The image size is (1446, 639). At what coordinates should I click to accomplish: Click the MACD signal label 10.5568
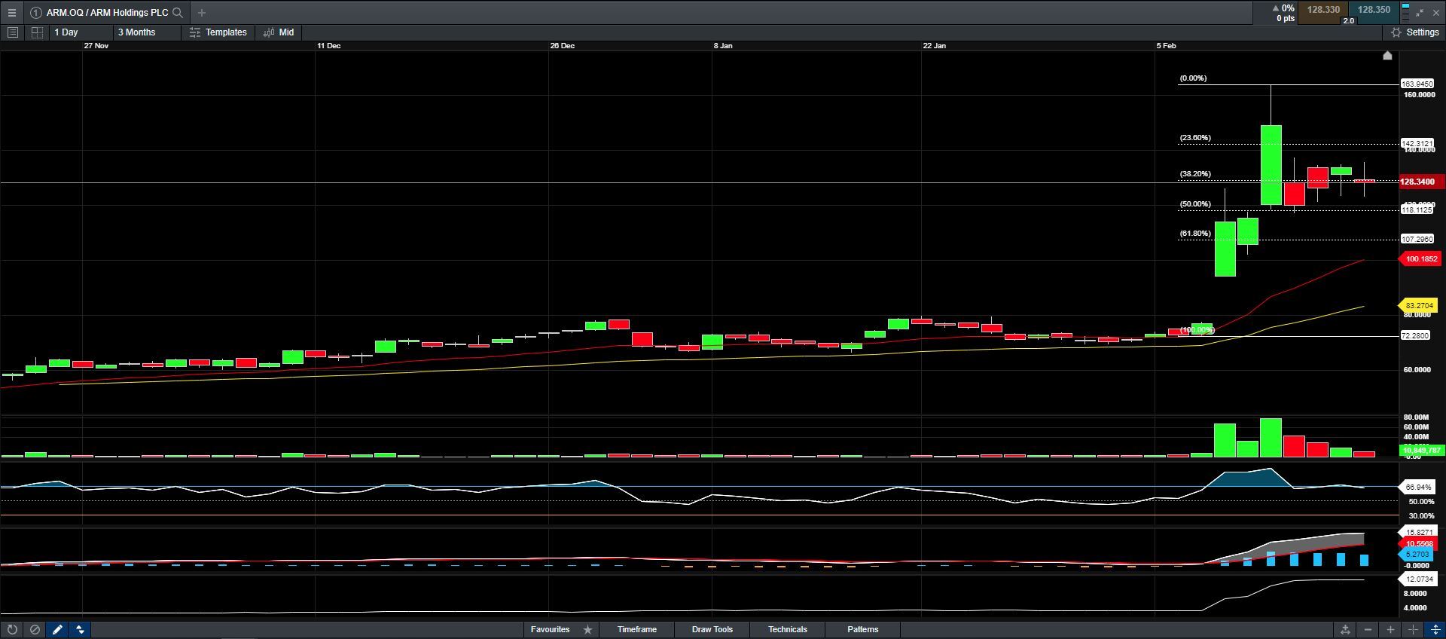coord(1419,544)
